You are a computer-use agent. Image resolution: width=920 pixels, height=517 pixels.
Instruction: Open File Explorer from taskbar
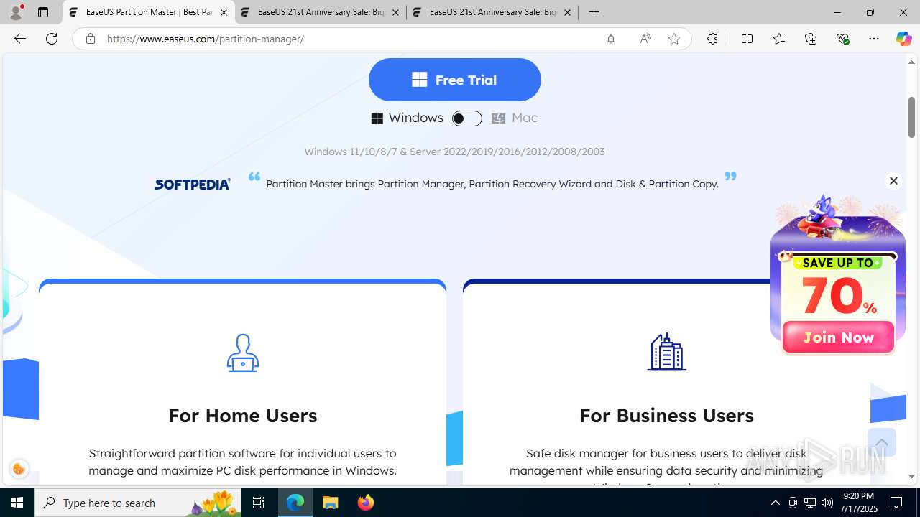pos(331,503)
